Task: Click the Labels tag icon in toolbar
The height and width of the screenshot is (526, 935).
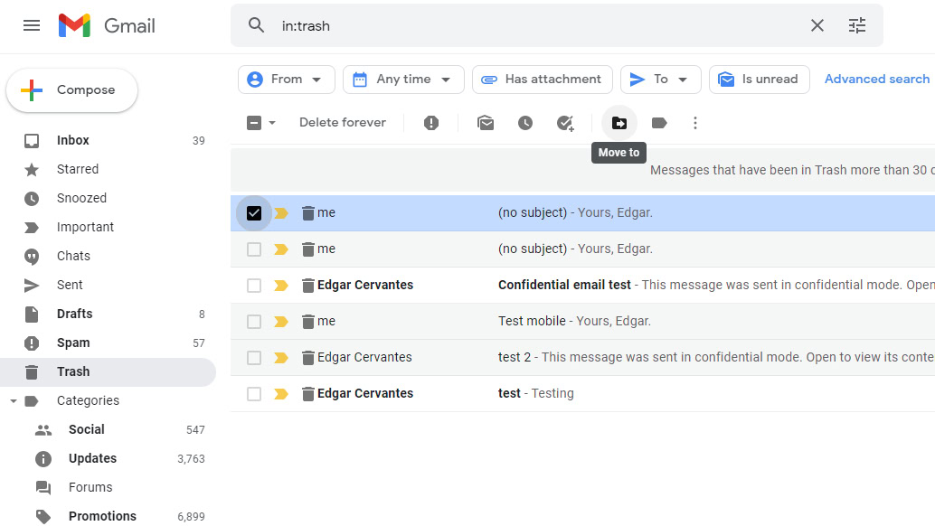Action: click(x=659, y=123)
